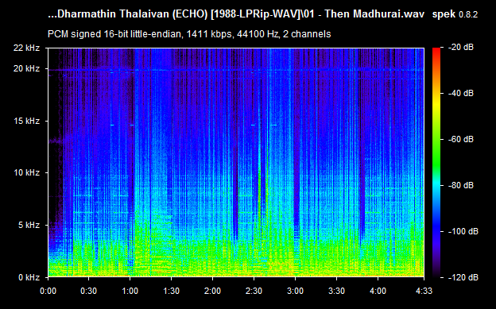Click the 1:30 time marker
The width and height of the screenshot is (496, 309).
click(x=171, y=291)
